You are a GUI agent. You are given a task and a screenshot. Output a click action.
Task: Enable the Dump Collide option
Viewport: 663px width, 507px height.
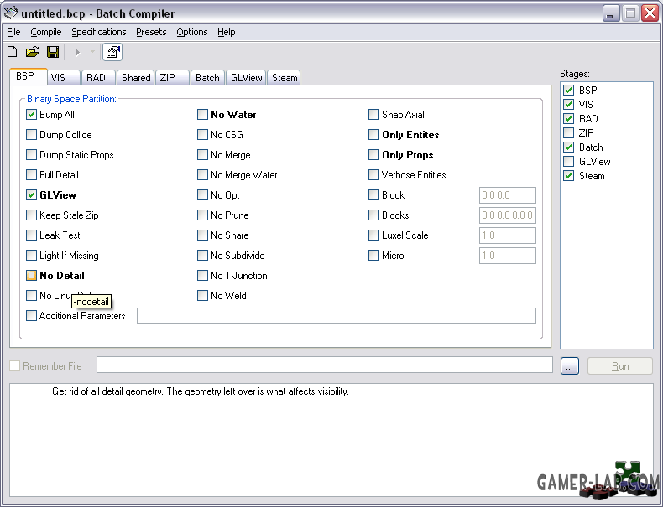31,135
